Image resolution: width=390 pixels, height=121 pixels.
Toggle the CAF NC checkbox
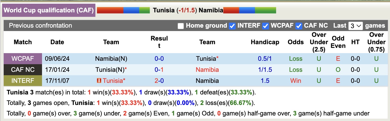(299, 26)
